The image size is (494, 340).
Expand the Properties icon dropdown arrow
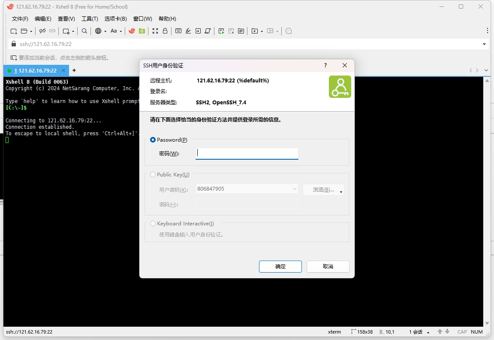[x=73, y=31]
